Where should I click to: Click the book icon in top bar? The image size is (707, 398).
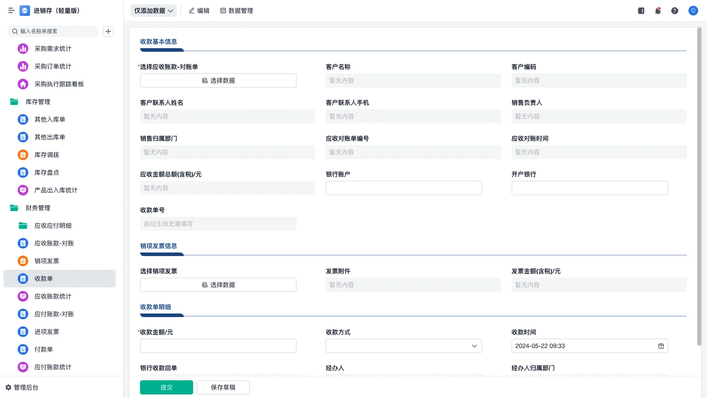641,11
